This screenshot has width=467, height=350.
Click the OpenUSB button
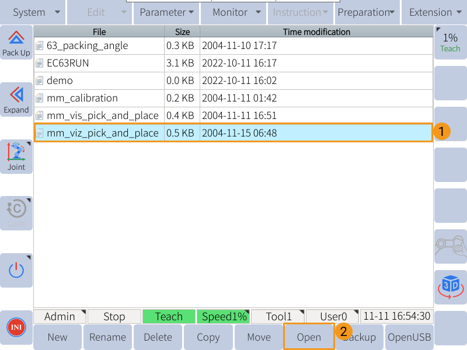pos(410,337)
